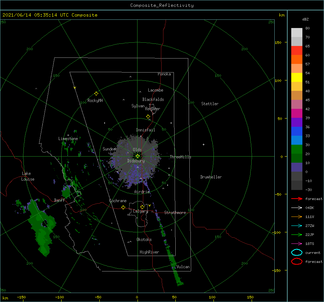Click the Strathmore city label

[175, 213]
